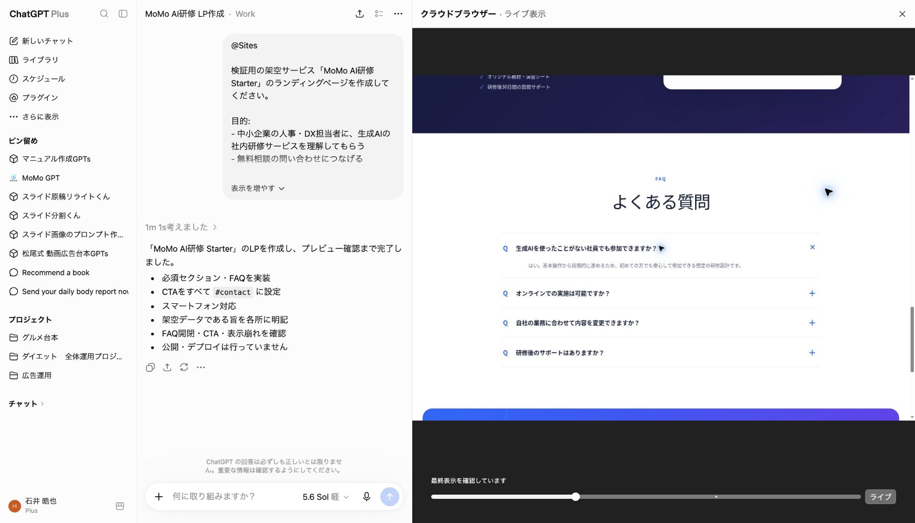Image resolution: width=915 pixels, height=523 pixels.
Task: Start a new chat via 新しいチャット
Action: click(x=41, y=41)
